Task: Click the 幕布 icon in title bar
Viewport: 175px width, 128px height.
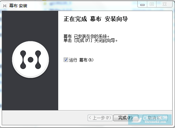Action: [5, 6]
